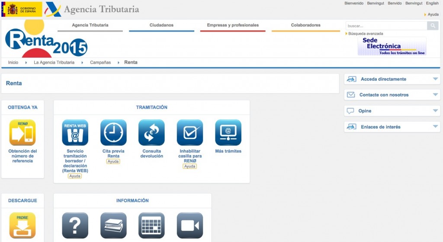The width and height of the screenshot is (443, 242).
Task: Click the Renta 2015 campaign logo
Action: [46, 39]
